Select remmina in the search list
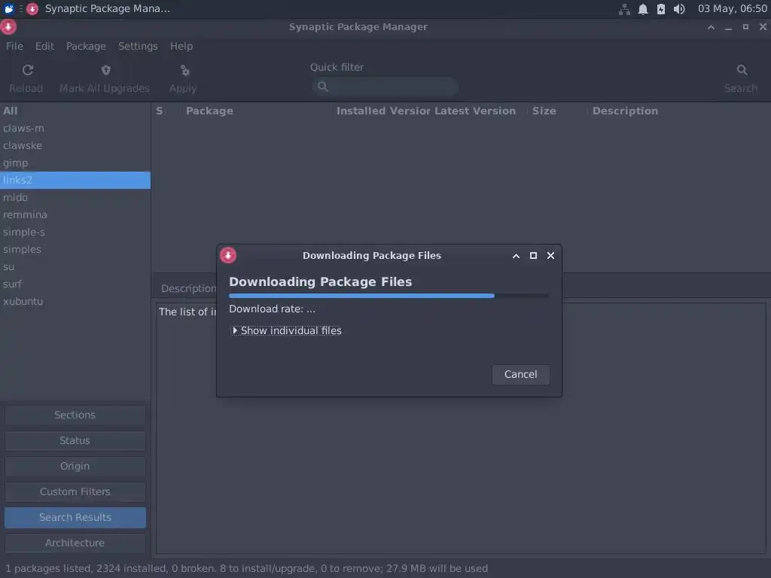Screen dimensions: 771x578 coord(75,214)
